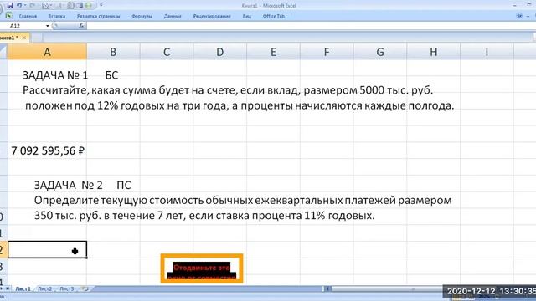This screenshot has width=536, height=301.
Task: Select column B header
Action: [x=113, y=52]
